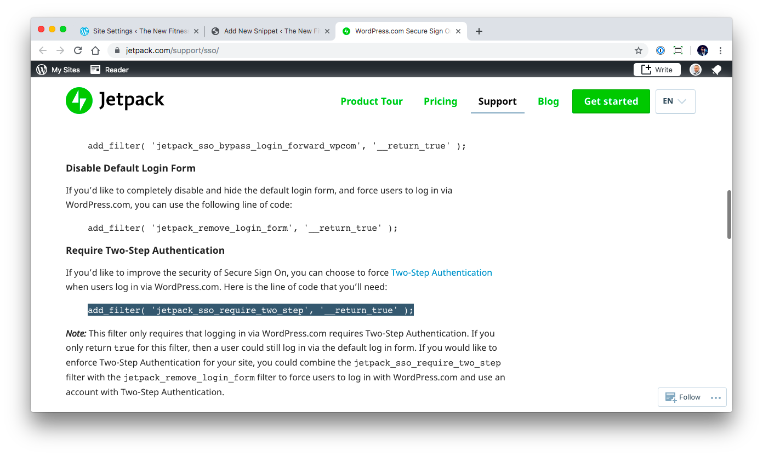
Task: Click the Get started button
Action: coord(611,101)
